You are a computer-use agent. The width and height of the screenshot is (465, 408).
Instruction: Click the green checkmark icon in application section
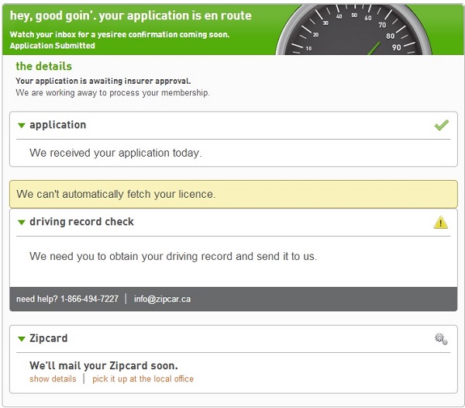click(x=441, y=125)
